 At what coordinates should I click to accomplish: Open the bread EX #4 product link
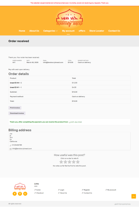15,83
